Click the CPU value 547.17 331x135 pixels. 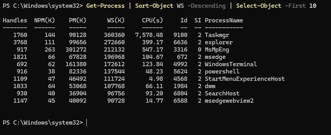[153, 50]
